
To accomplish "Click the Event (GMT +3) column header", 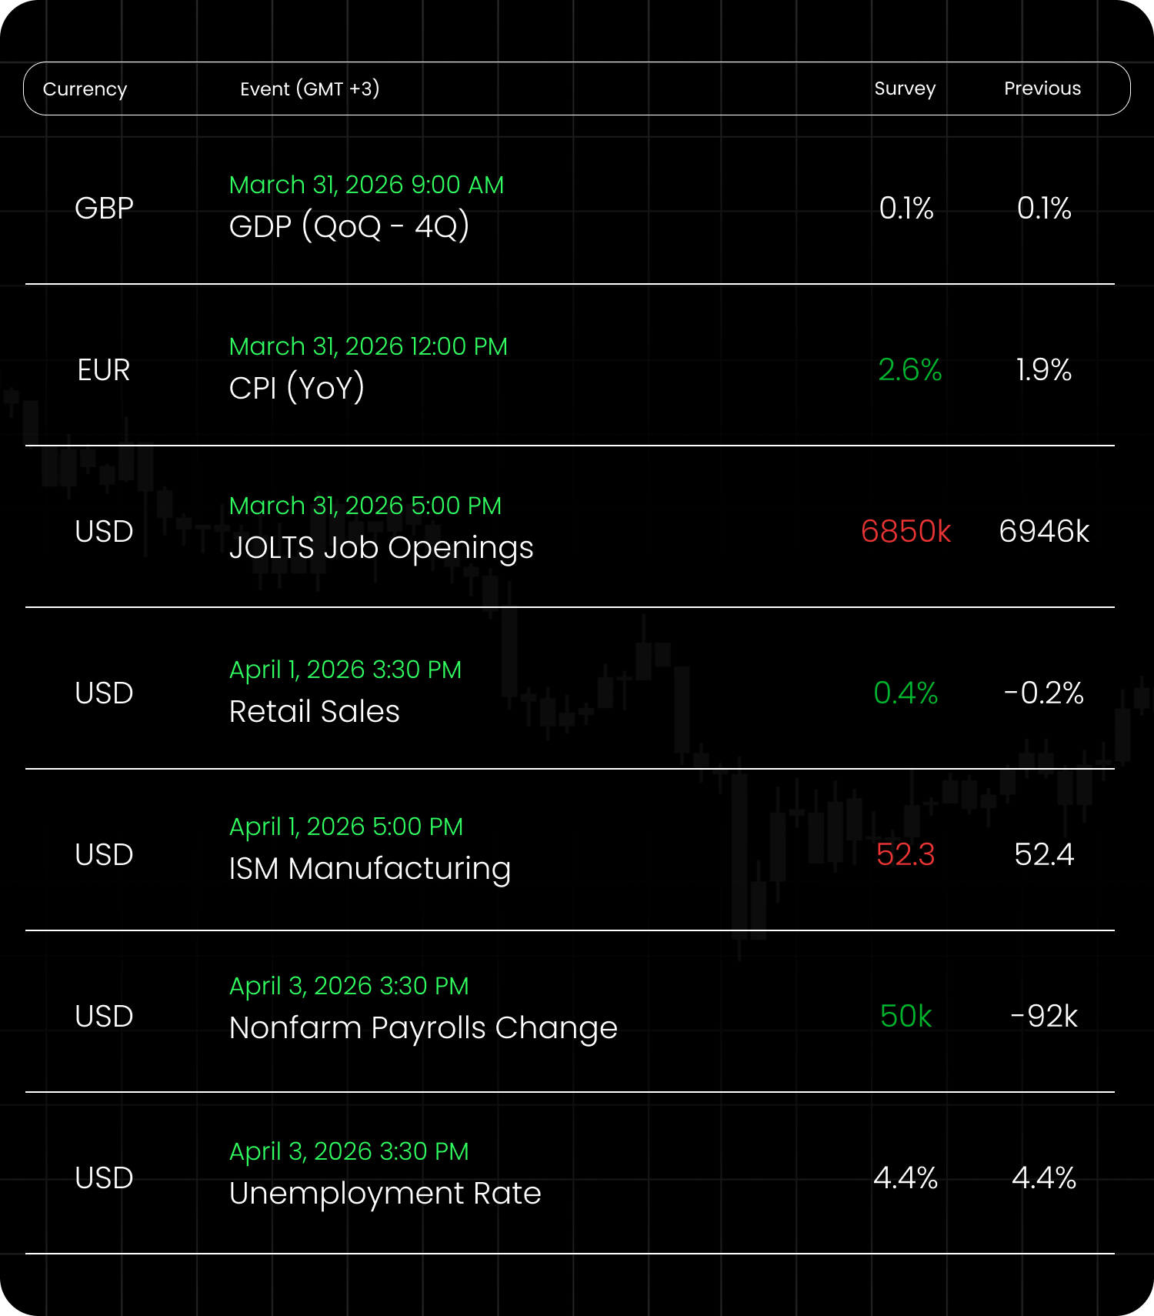I will 309,89.
